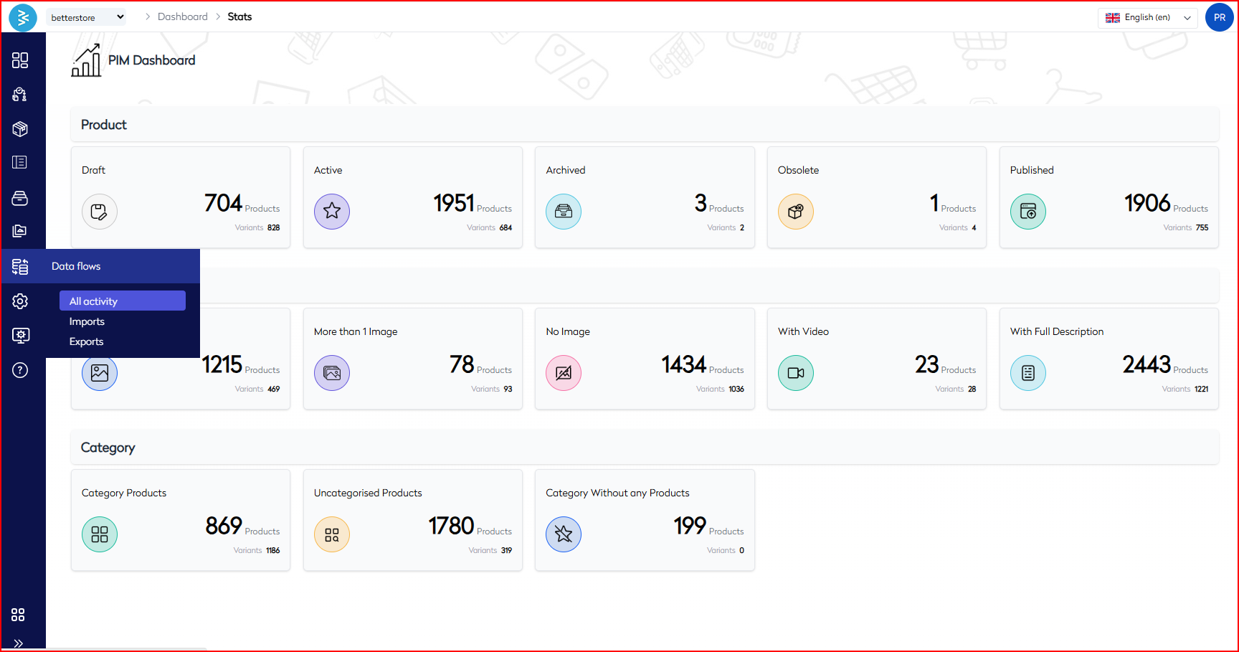1239x652 pixels.
Task: Click the help question mark icon
Action: click(x=20, y=370)
